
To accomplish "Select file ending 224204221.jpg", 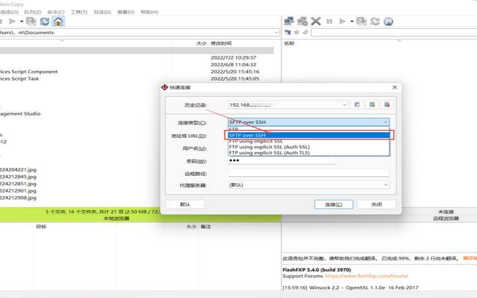I will click(18, 170).
